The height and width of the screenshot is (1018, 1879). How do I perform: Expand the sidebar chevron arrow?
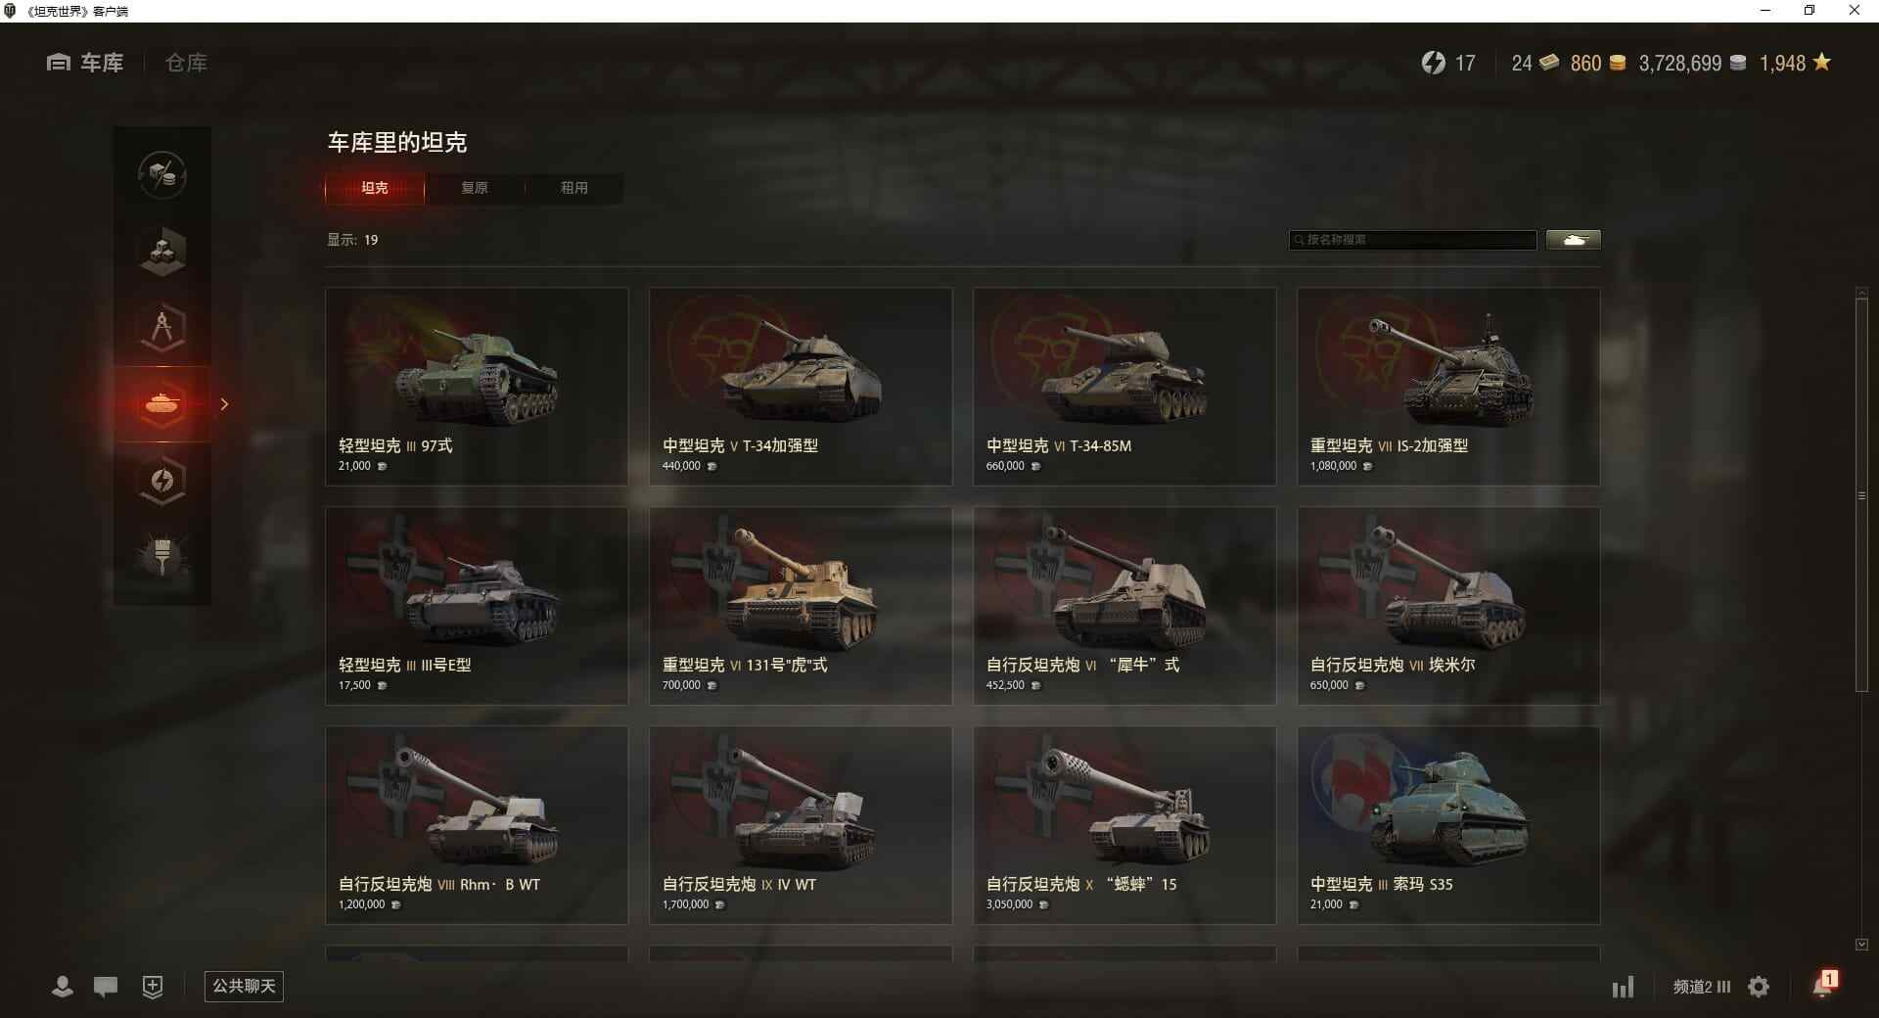(x=224, y=404)
